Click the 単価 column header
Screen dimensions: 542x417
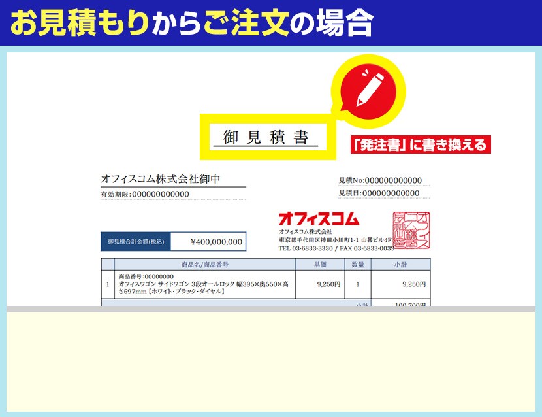[320, 265]
